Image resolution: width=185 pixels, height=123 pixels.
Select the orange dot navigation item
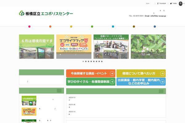pos(50,26)
